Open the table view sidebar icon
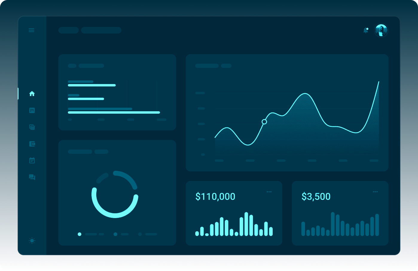Image resolution: width=418 pixels, height=271 pixels. tap(32, 127)
